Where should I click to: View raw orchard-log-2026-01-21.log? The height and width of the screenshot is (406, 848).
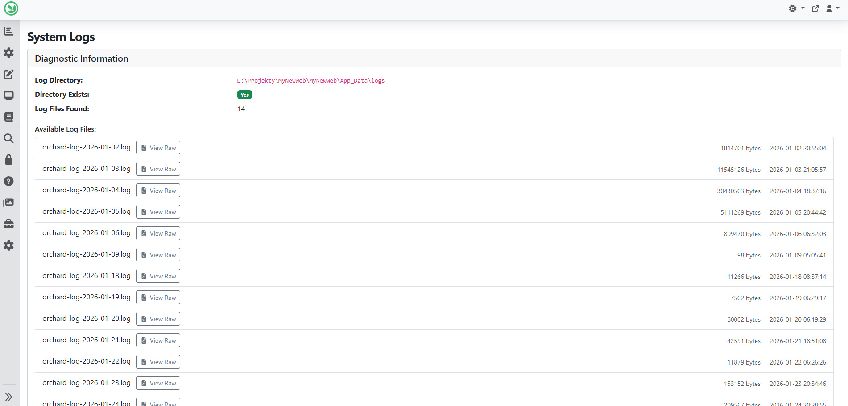[158, 340]
